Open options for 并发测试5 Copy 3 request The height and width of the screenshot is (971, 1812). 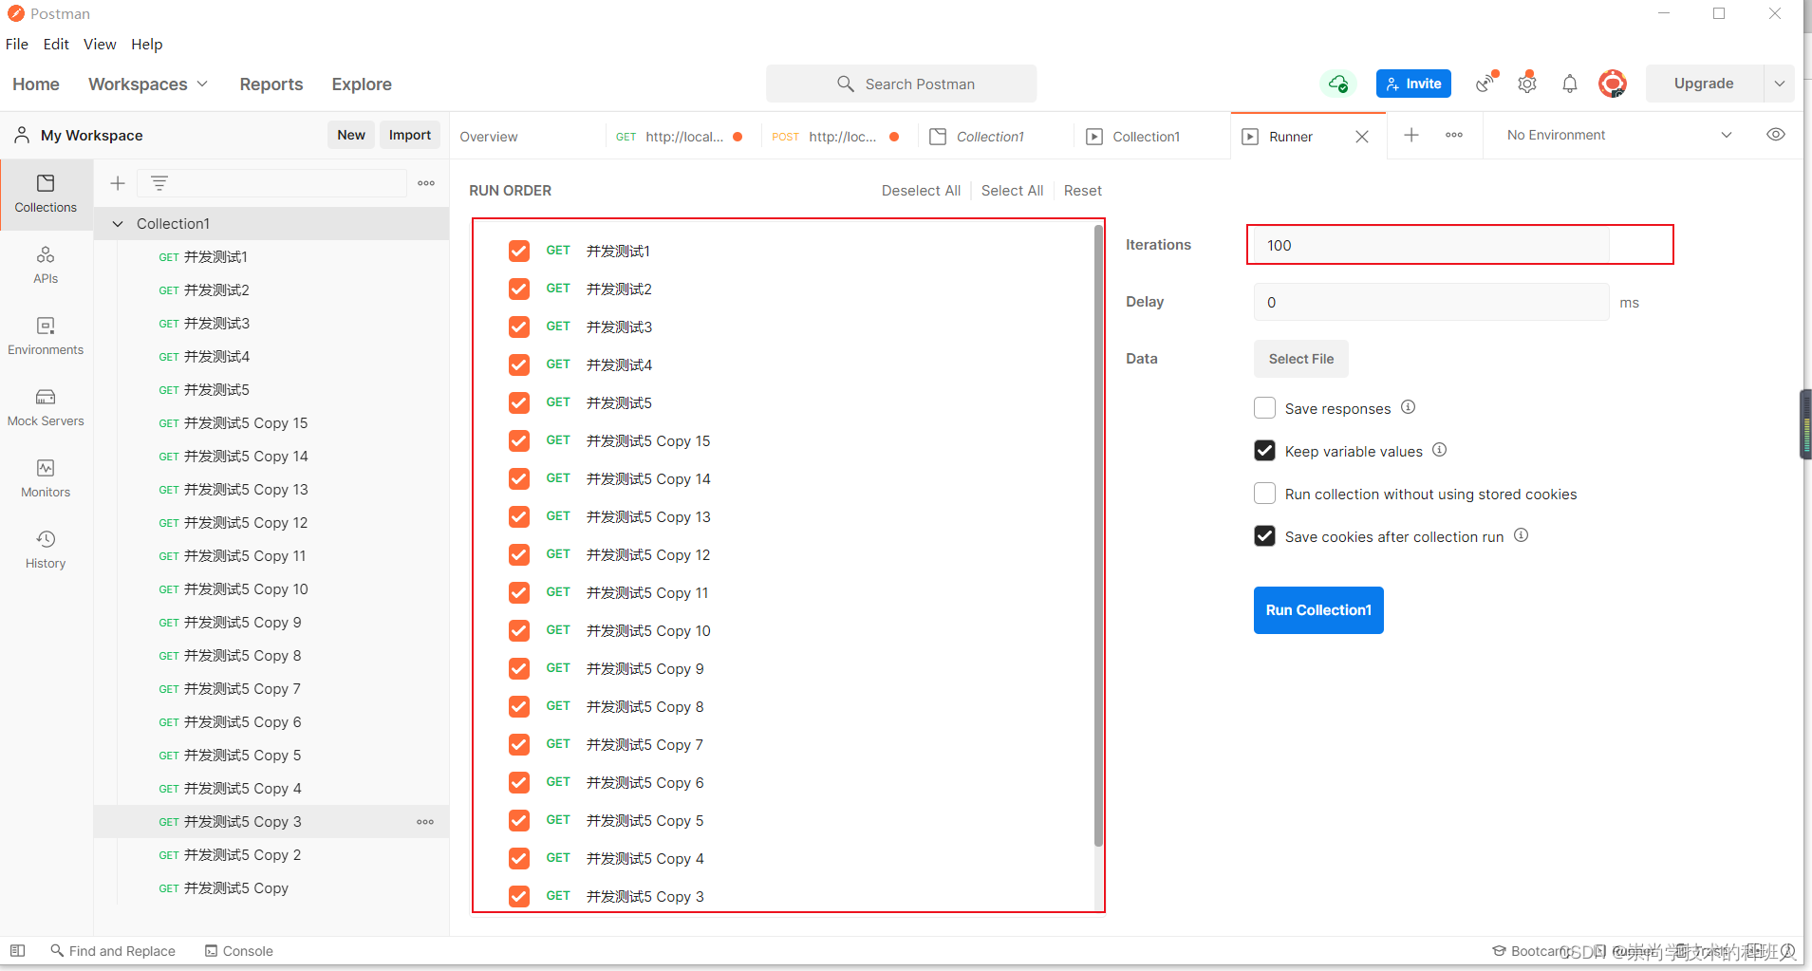coord(425,822)
